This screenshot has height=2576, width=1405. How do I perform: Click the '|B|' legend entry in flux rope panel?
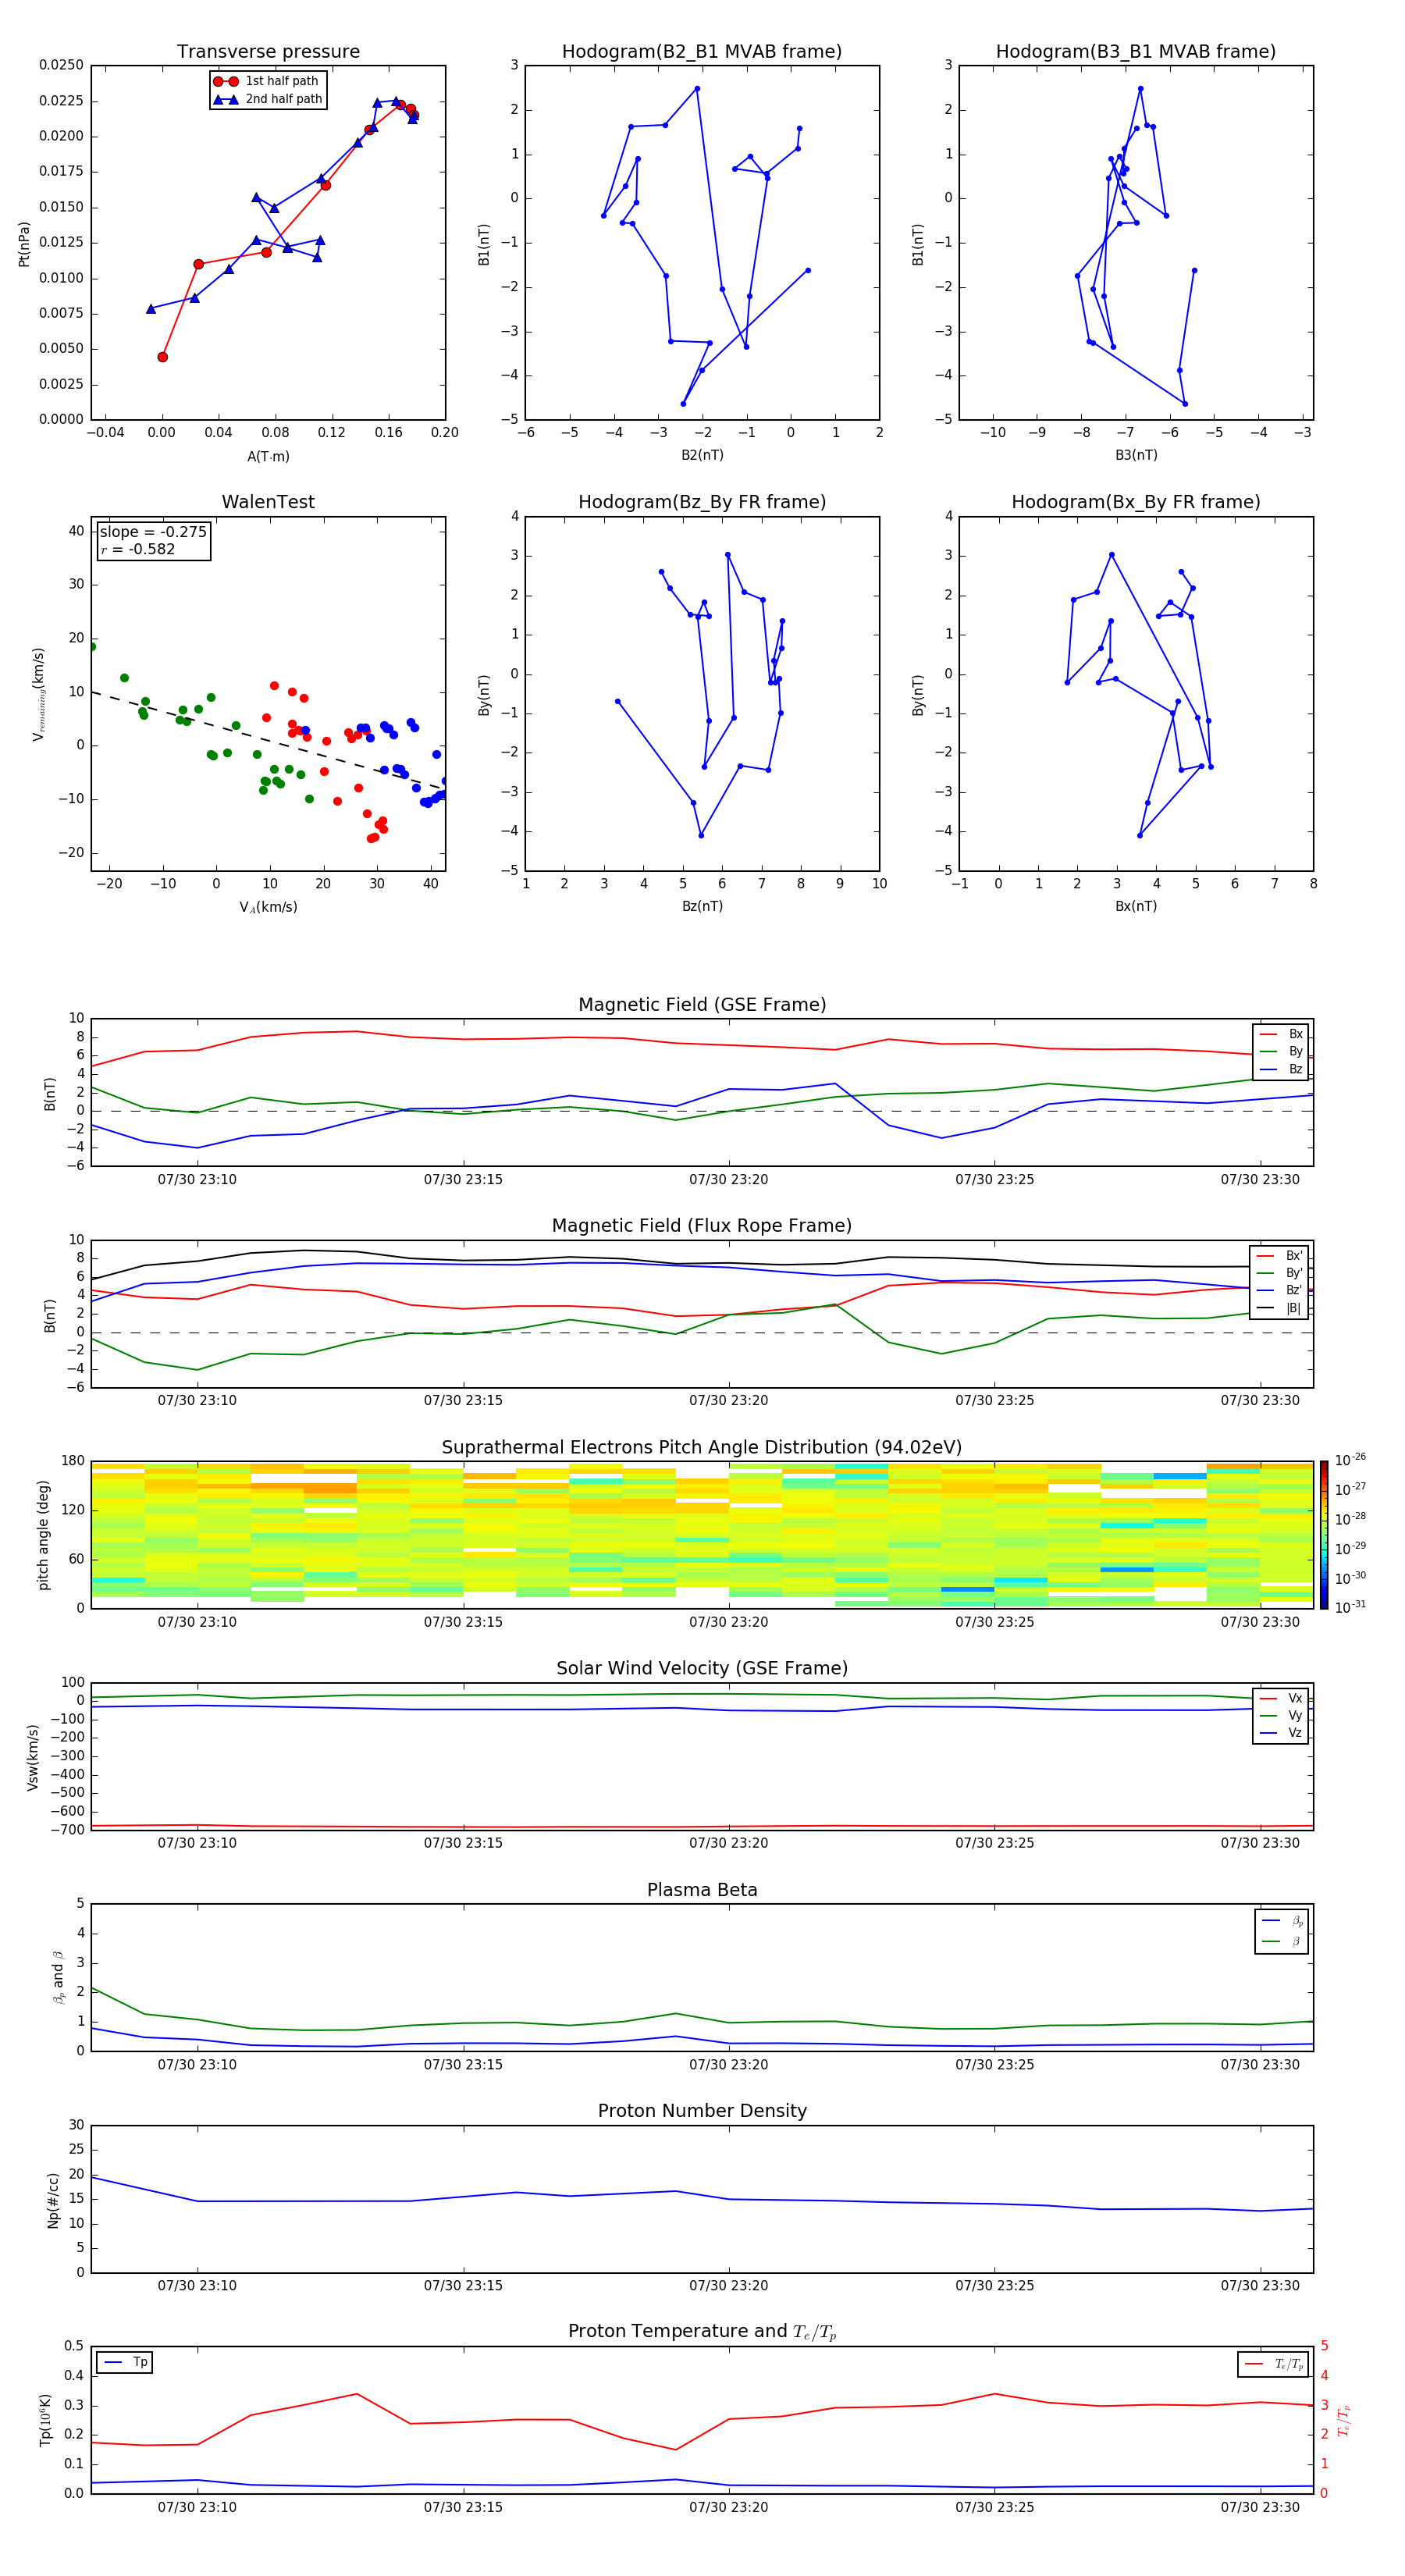click(x=1280, y=1308)
